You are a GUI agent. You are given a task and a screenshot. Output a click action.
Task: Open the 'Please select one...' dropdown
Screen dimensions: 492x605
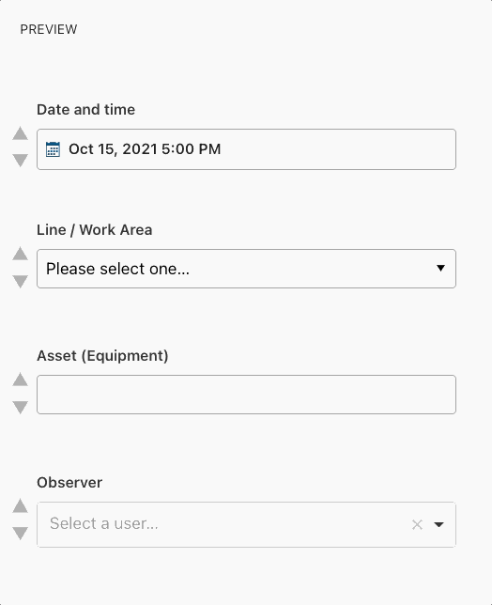pyautogui.click(x=246, y=269)
